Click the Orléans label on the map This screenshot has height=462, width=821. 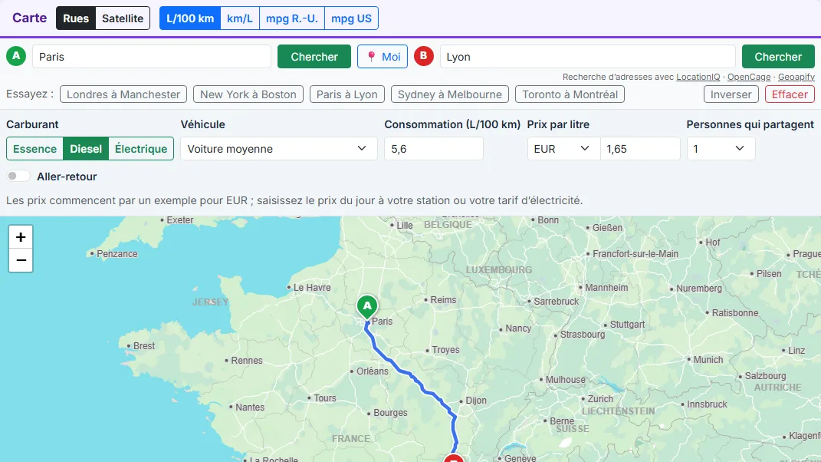(373, 371)
